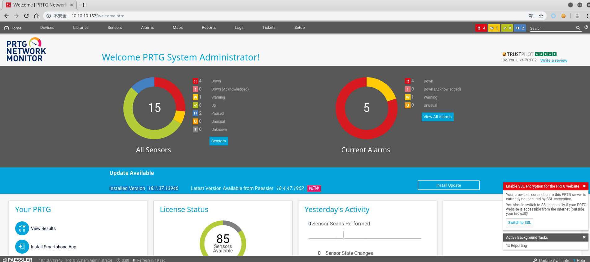Viewport: 590px width, 262px height.
Task: Pause the auto-refresh countdown in footer
Action: point(134,260)
